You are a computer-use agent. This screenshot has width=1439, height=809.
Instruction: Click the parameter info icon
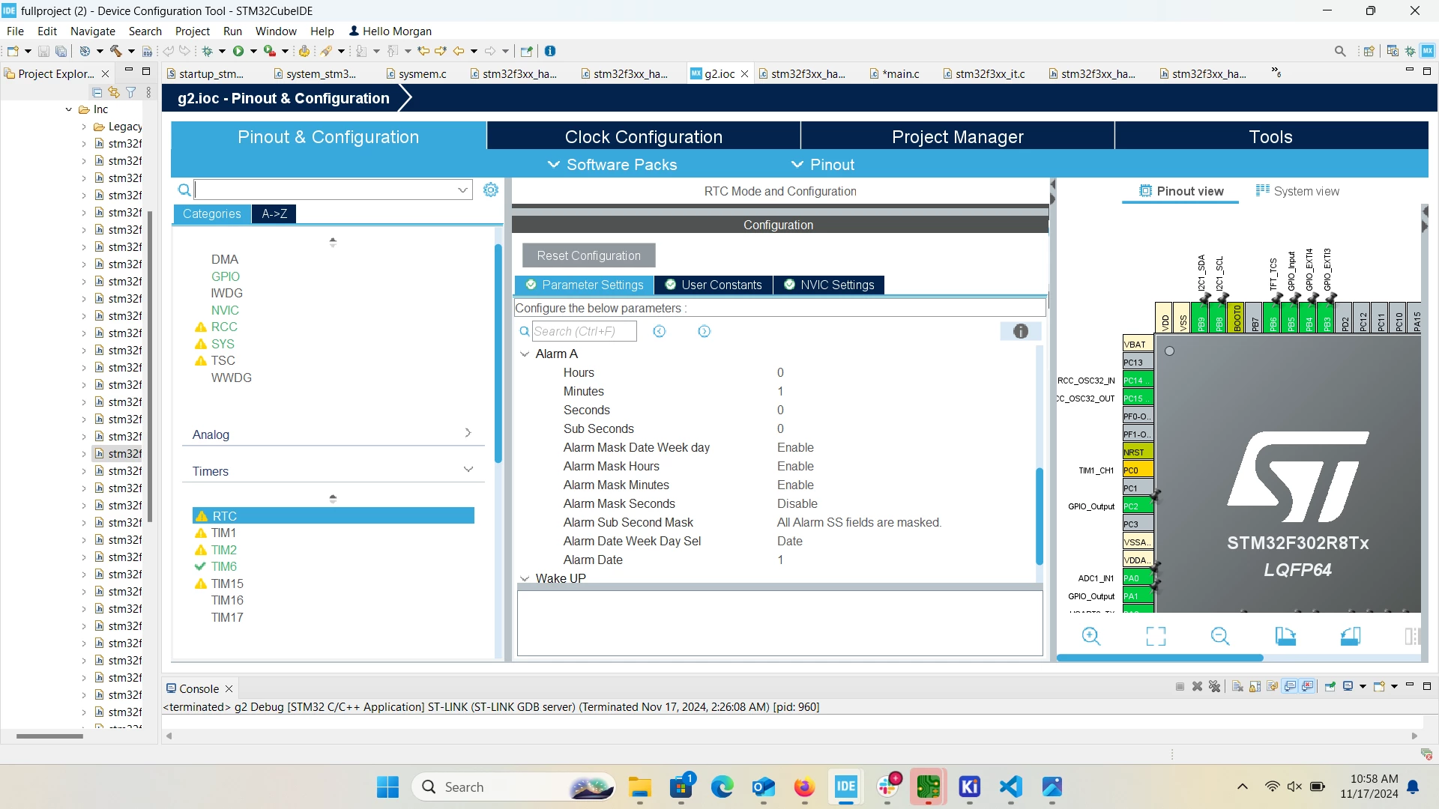point(1021,331)
